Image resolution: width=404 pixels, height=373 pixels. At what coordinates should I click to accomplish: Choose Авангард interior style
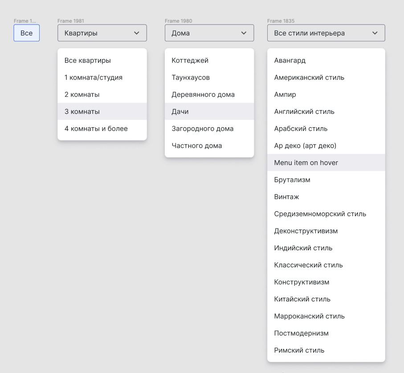326,60
